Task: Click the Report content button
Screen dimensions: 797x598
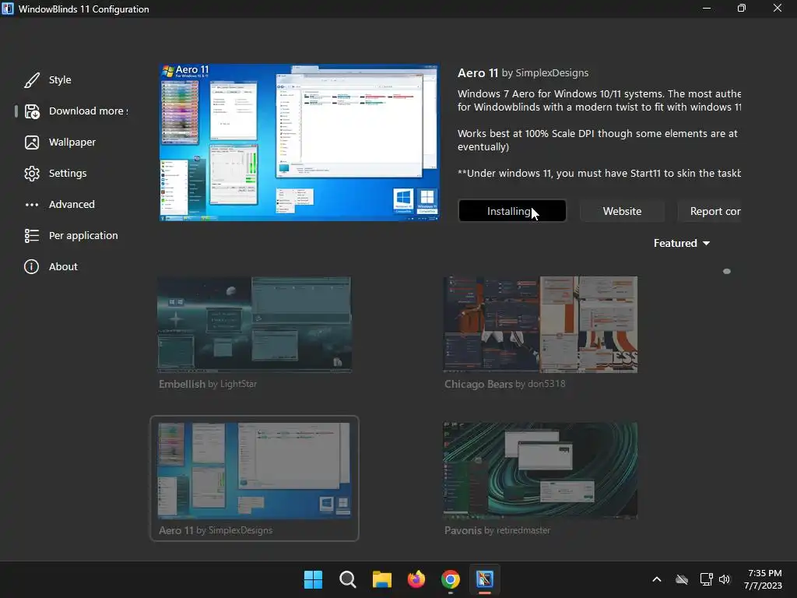Action: [x=709, y=211]
